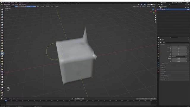Screen dimensions: 190x107
Task: Select the highlighted Snake Hook tool
Action: pos(2,53)
